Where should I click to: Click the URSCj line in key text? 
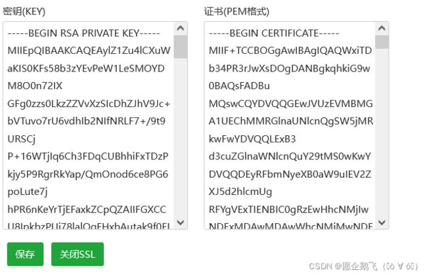tap(22, 139)
